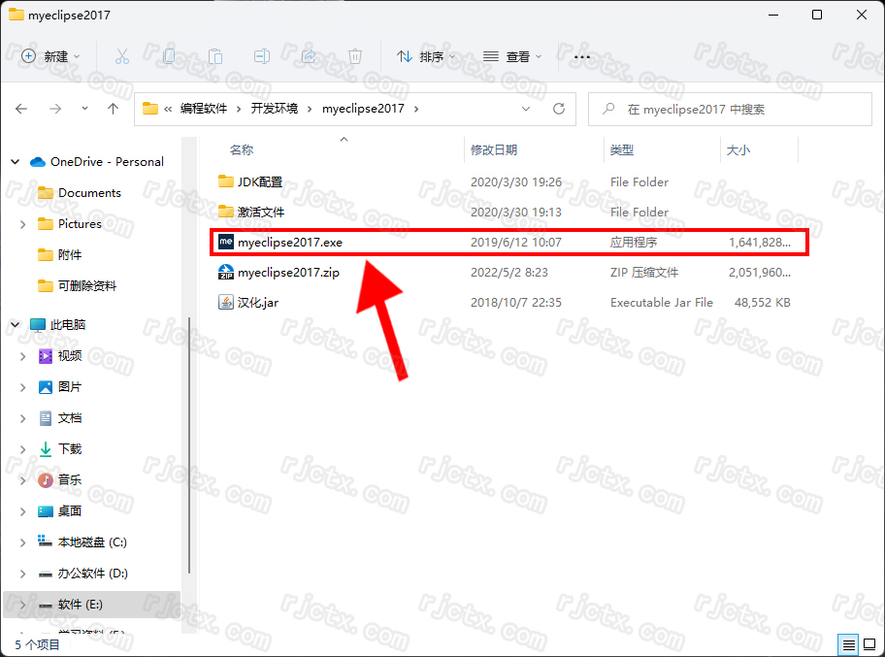Open the three-dot See more menu
The height and width of the screenshot is (657, 885).
(x=582, y=56)
